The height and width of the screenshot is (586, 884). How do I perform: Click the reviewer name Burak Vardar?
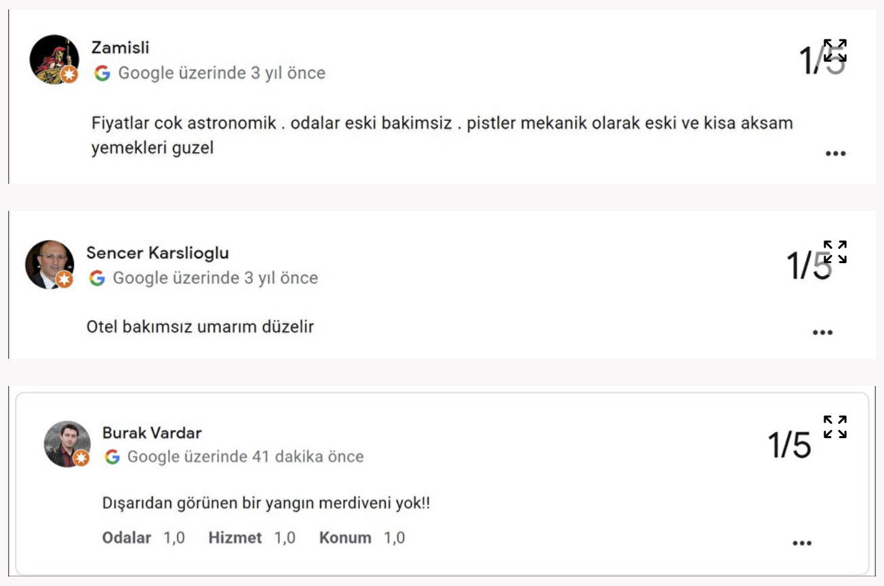[x=152, y=433]
